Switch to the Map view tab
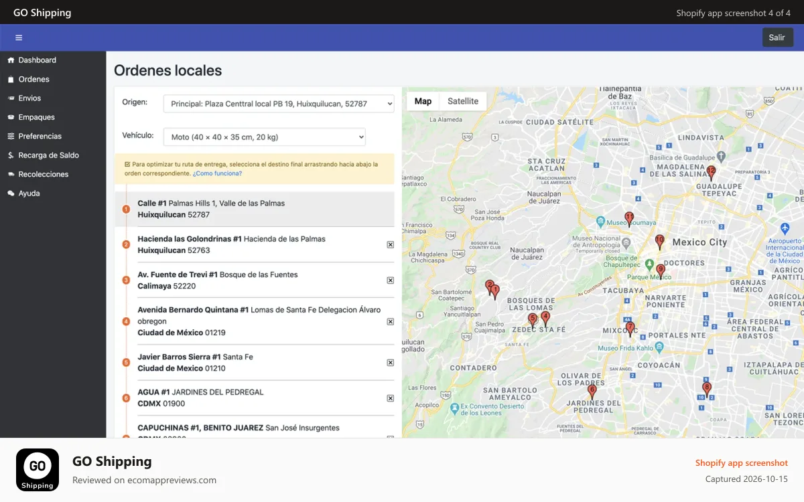 (423, 101)
